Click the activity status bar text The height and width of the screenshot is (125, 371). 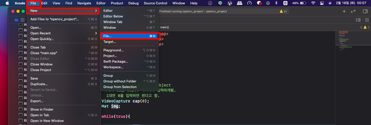[193, 11]
